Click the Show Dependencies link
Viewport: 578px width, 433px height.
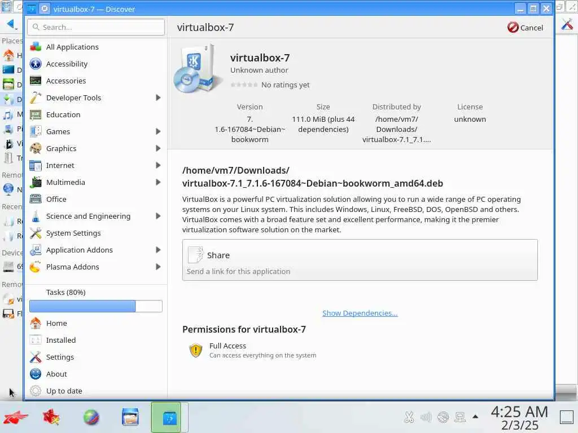pos(360,313)
